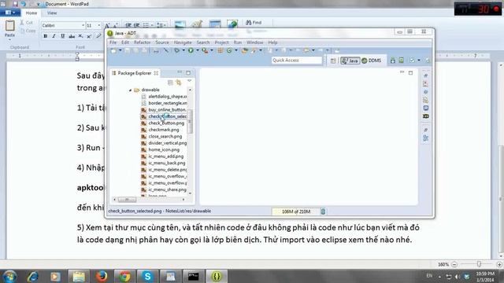Click the Skype icon on the taskbar

tap(147, 276)
